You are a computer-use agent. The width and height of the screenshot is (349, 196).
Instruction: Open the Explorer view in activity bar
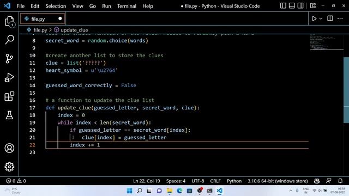(9, 22)
